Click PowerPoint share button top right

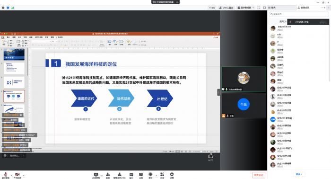(x=216, y=37)
